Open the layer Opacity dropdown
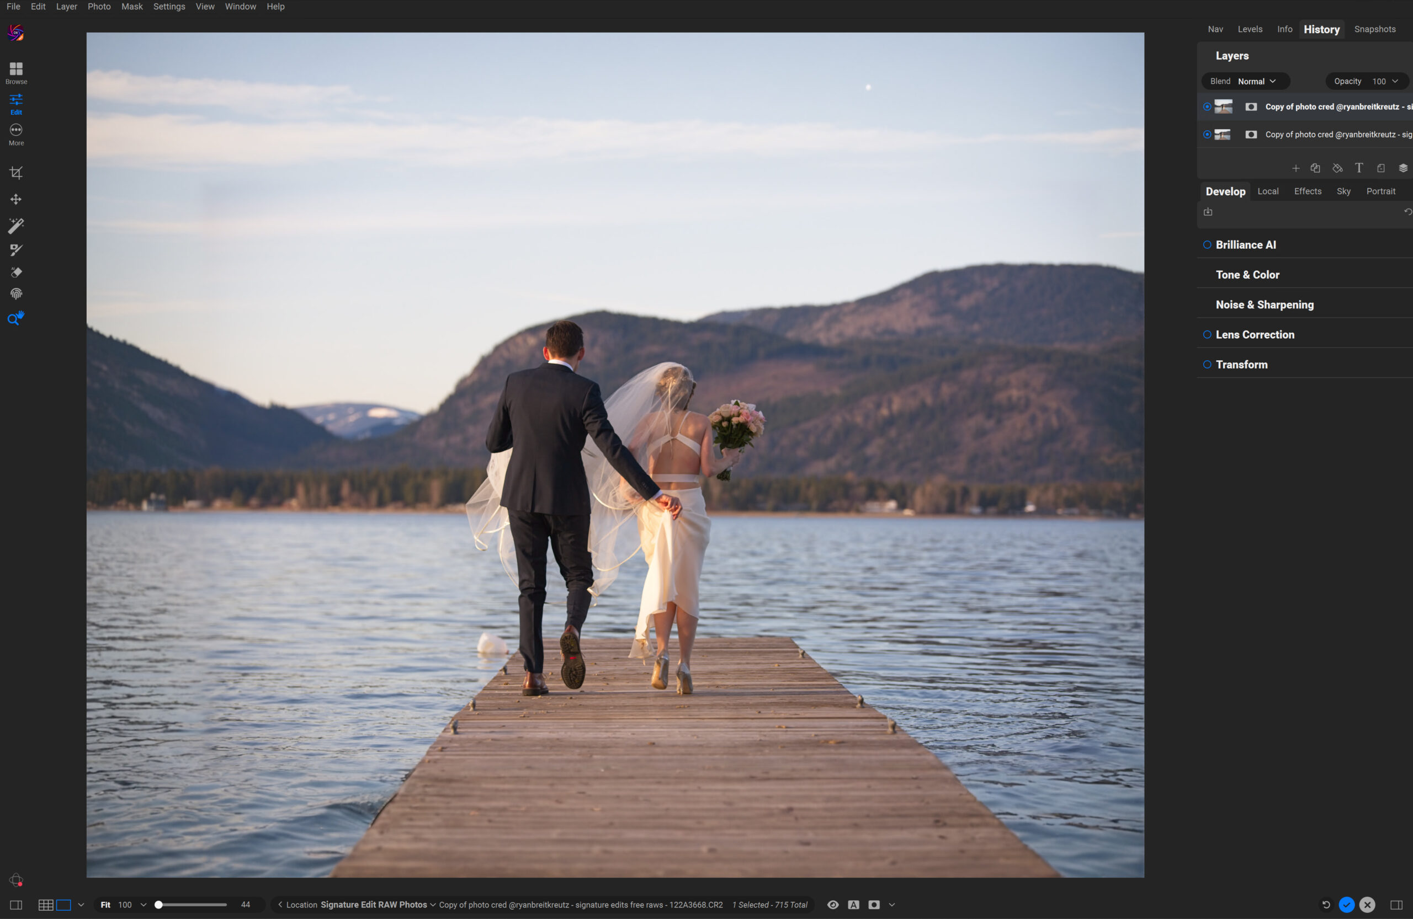Screen dimensions: 1413x919 tap(1384, 81)
